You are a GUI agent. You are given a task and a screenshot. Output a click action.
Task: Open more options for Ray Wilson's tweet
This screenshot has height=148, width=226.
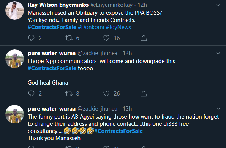(218, 5)
